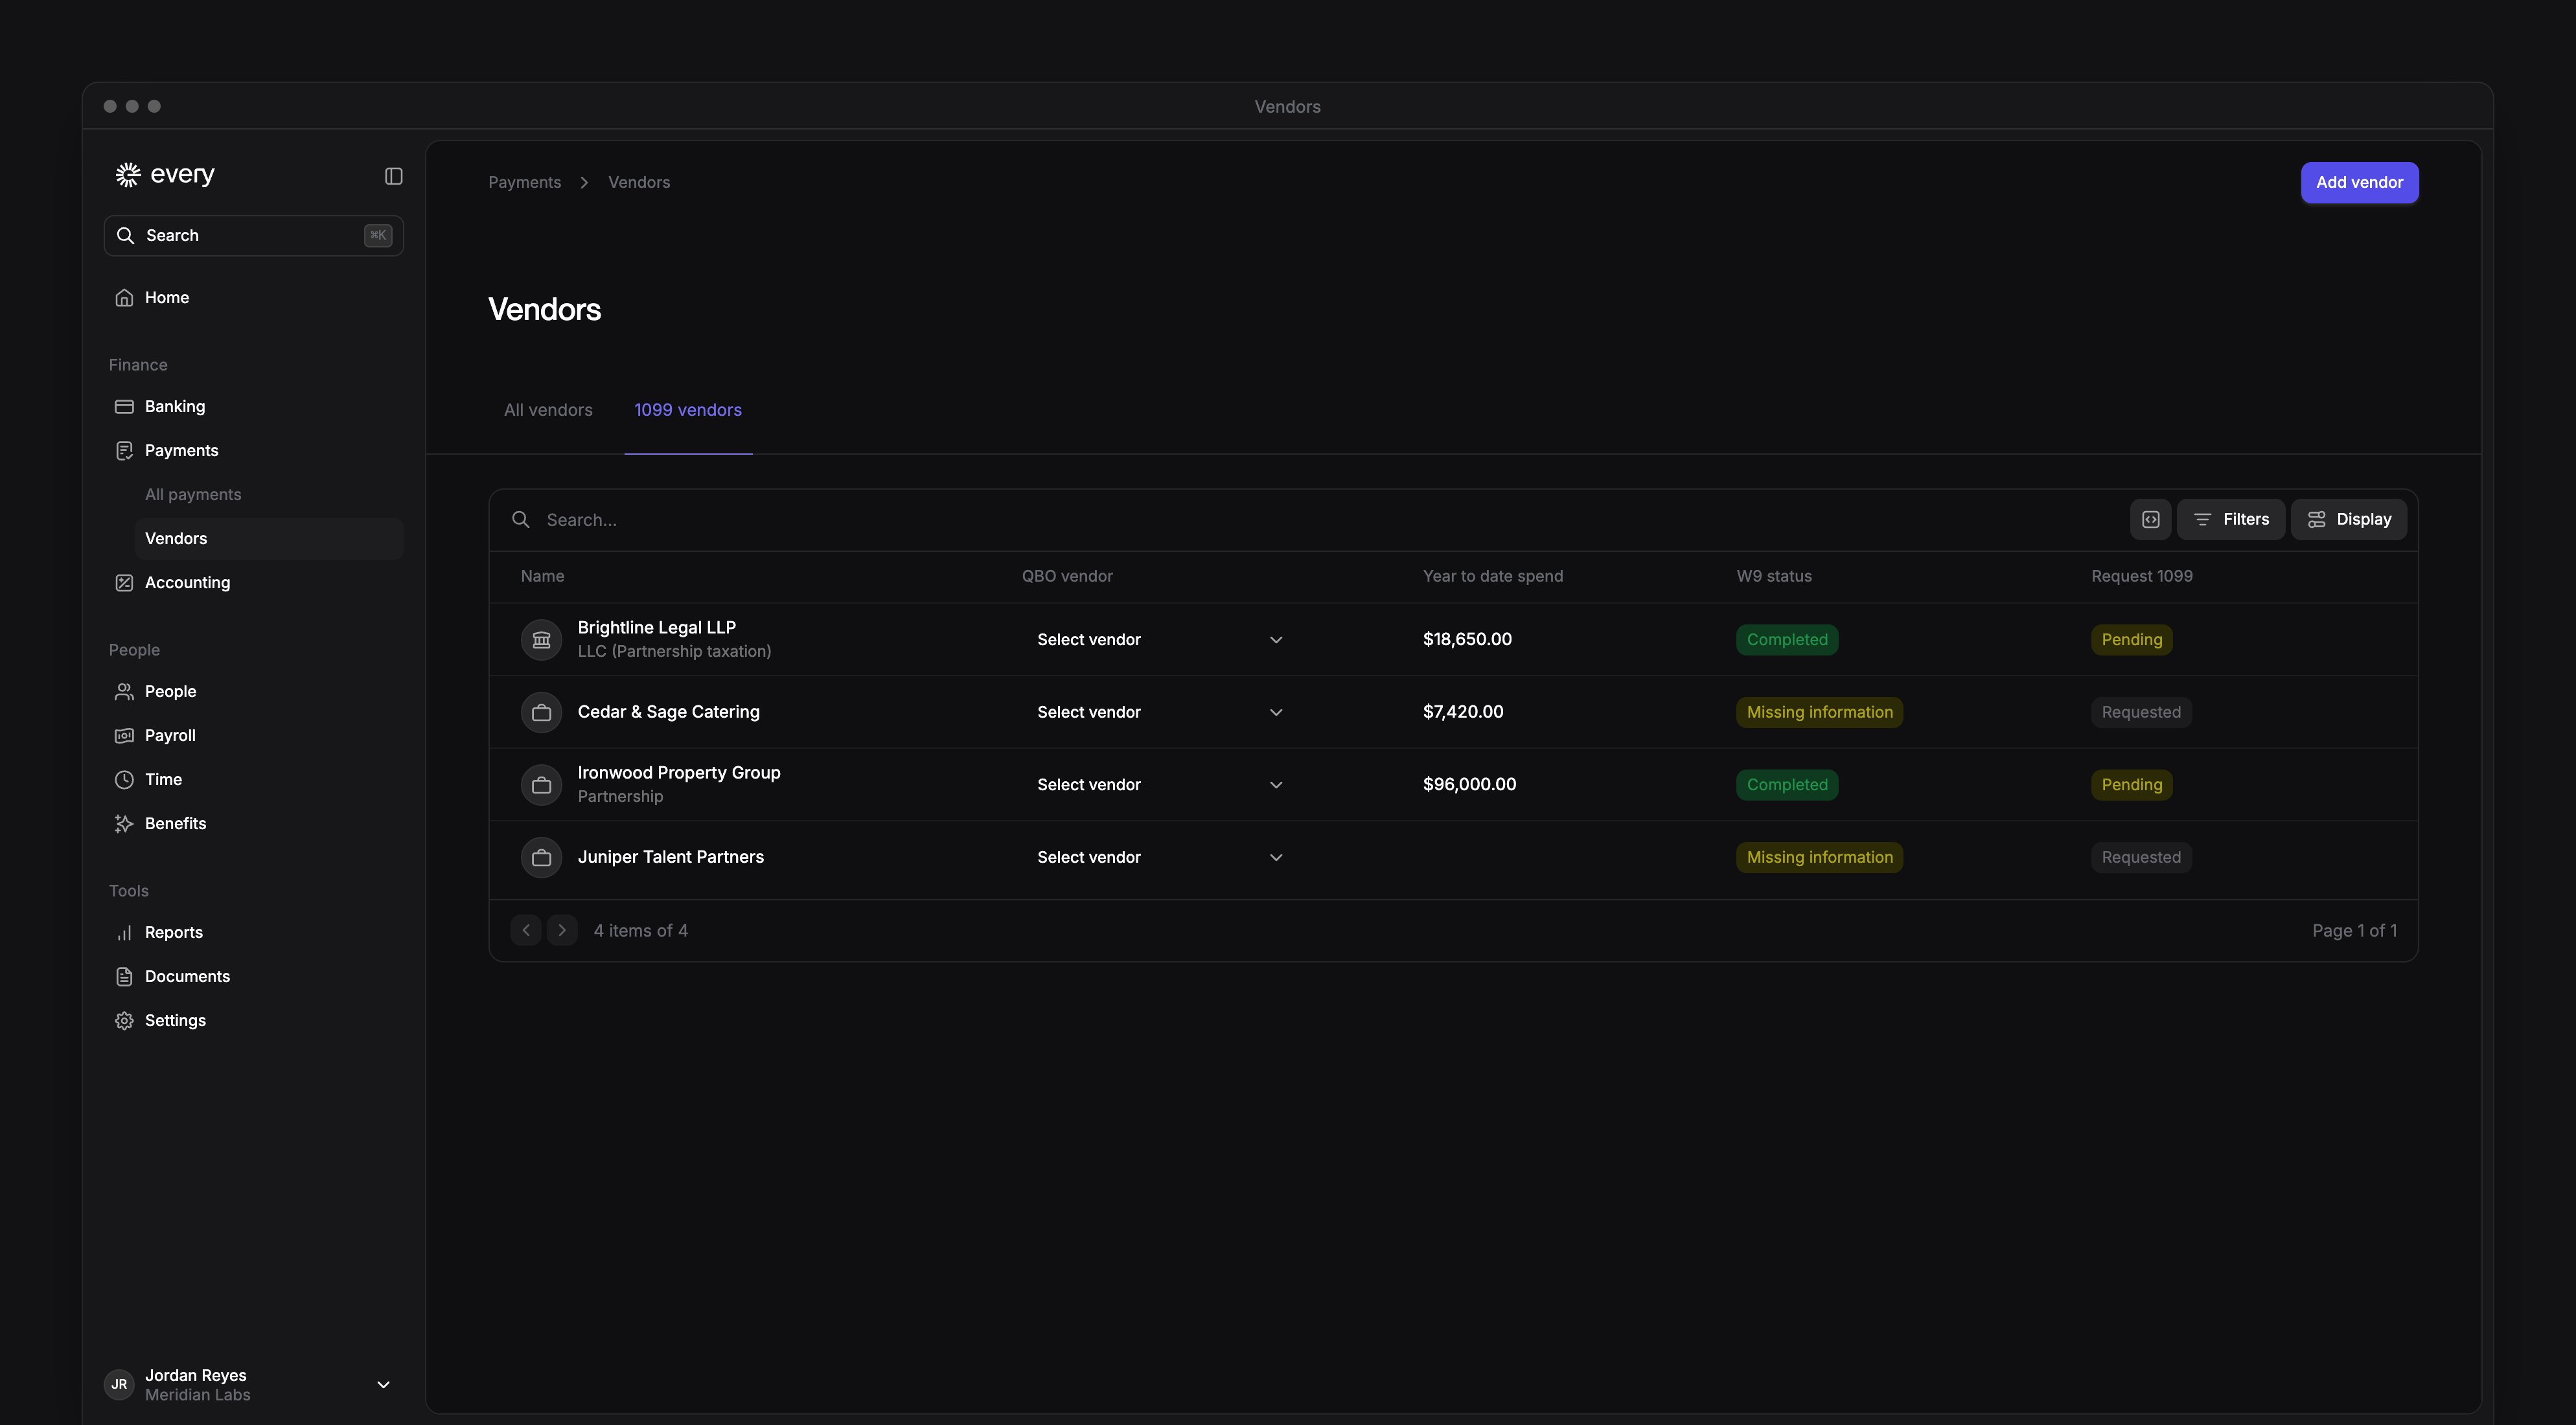Switch to the 1099 vendors tab
Image resolution: width=2576 pixels, height=1425 pixels.
(x=688, y=410)
